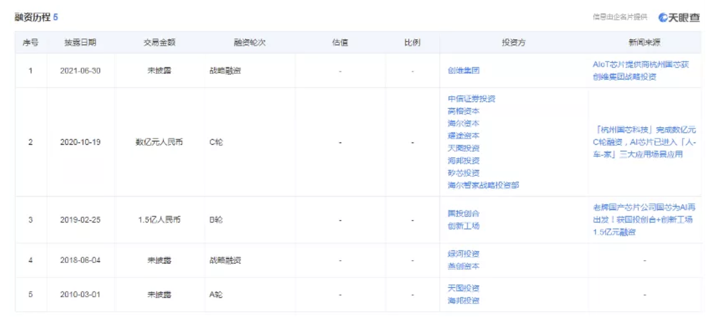Open news link 老牌国产芯片公司国芯为AI再出发
Screen dimensions: 713x325
point(644,220)
